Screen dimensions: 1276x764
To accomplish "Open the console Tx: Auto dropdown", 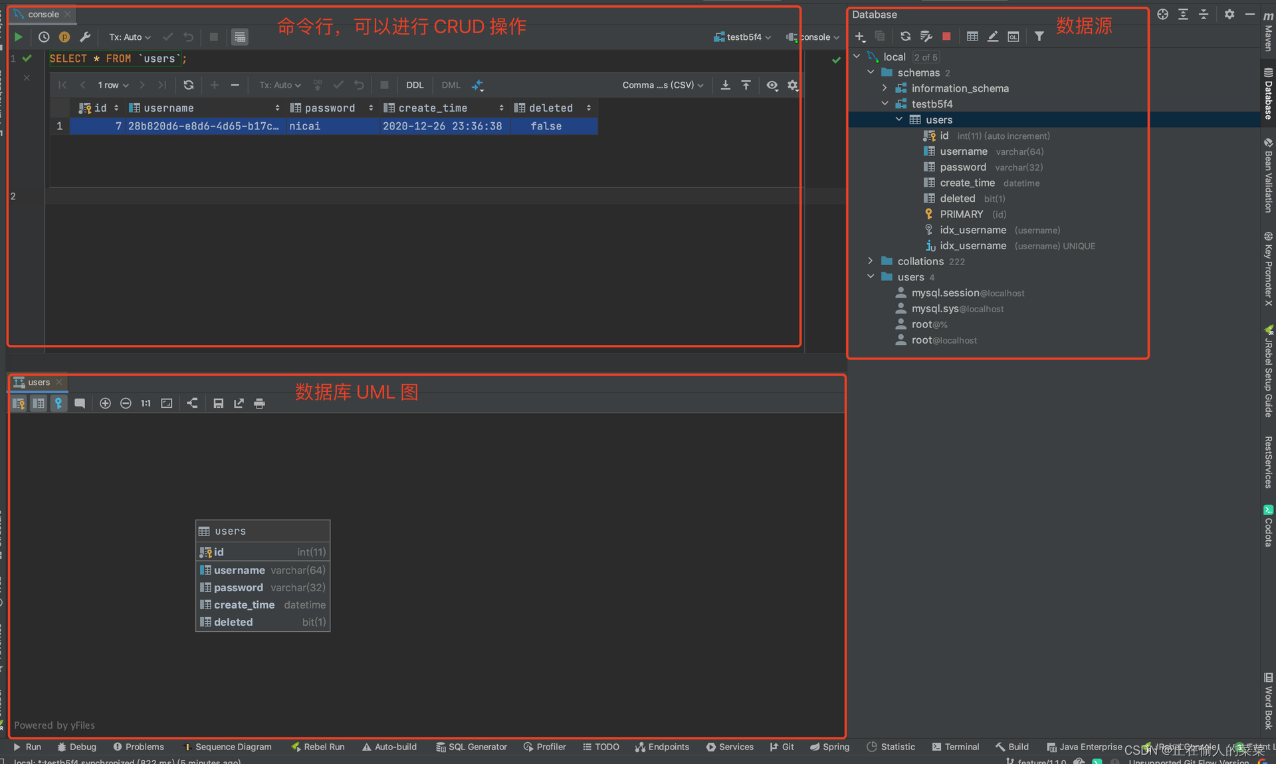I will click(x=130, y=37).
